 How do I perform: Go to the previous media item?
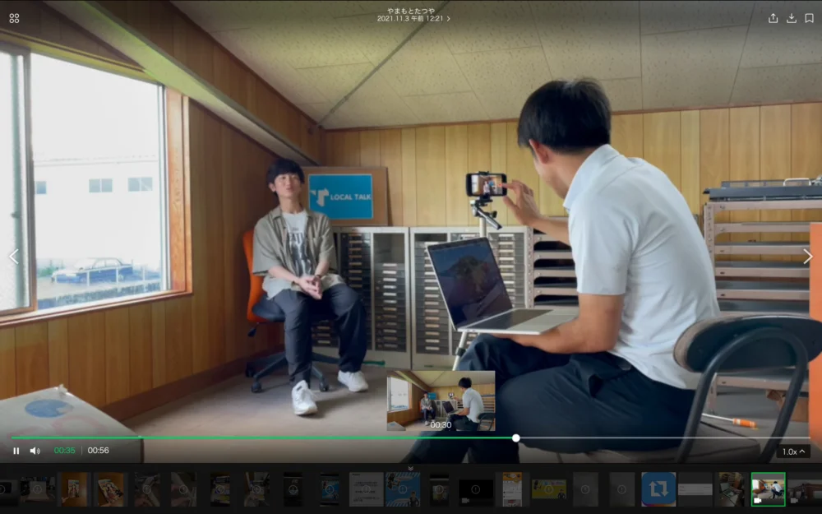click(x=13, y=257)
